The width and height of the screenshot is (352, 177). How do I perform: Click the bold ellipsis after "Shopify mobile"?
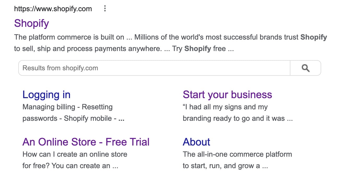(121, 119)
